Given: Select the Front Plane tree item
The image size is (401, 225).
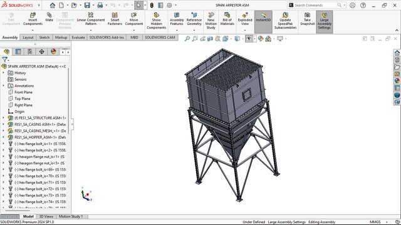Looking at the screenshot, I should pyautogui.click(x=23, y=92).
